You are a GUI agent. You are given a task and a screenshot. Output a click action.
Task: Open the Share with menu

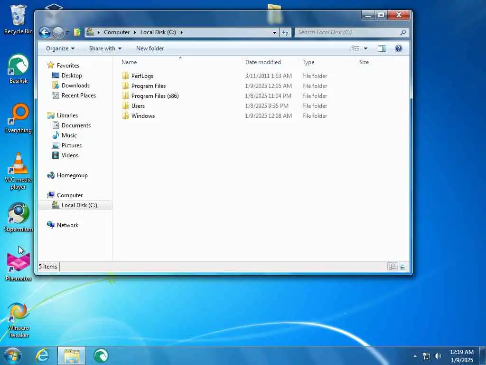[105, 48]
